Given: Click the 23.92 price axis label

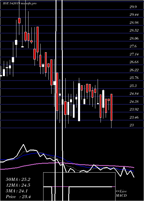Looking at the screenshot, I should pos(134,109).
